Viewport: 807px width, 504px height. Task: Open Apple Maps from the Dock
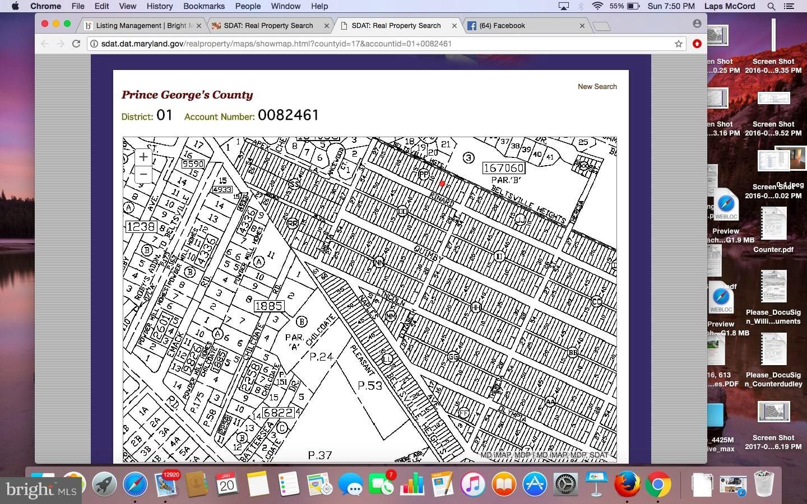320,484
